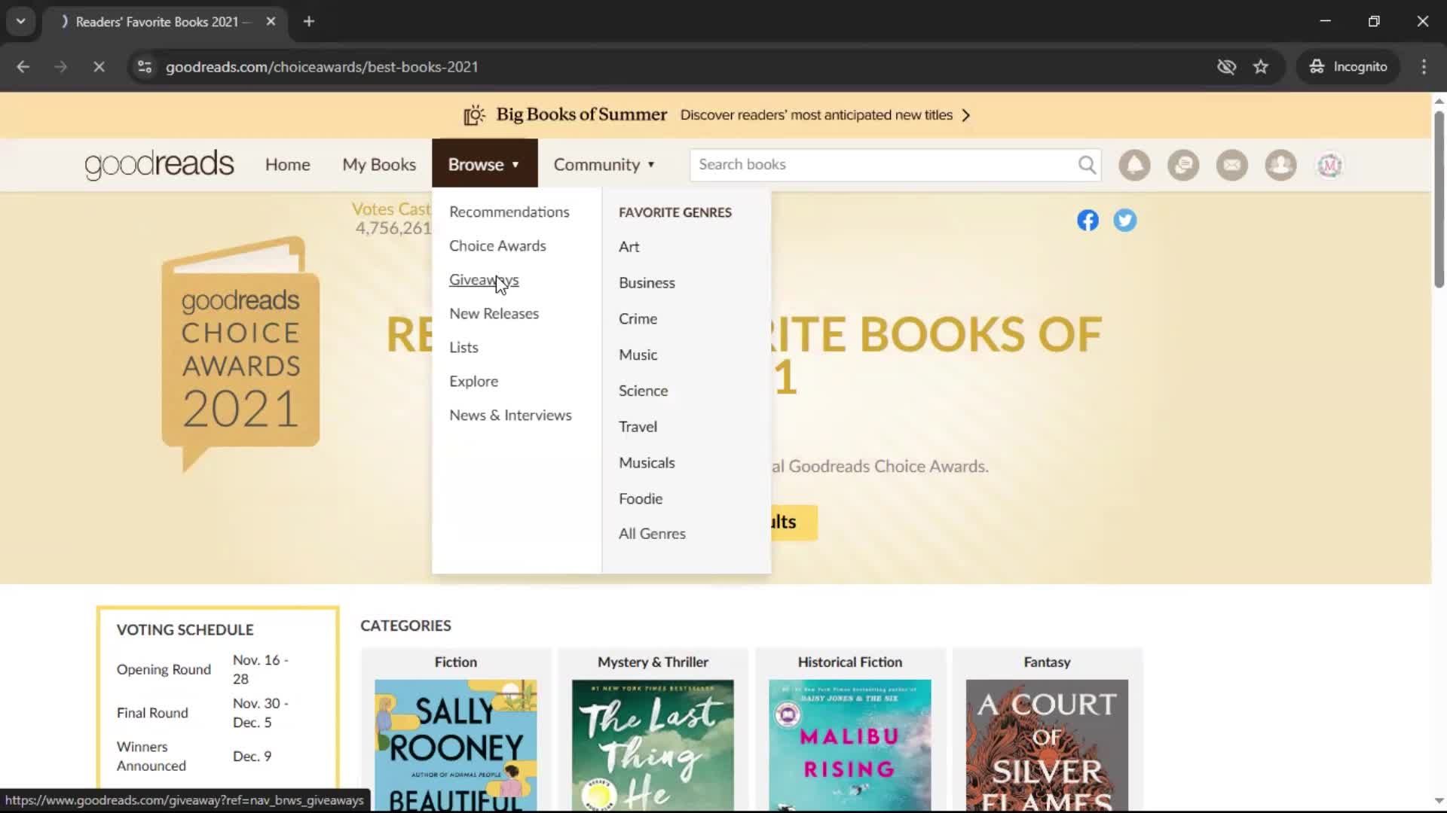The width and height of the screenshot is (1447, 813).
Task: Click the search magnifier icon
Action: 1086,165
